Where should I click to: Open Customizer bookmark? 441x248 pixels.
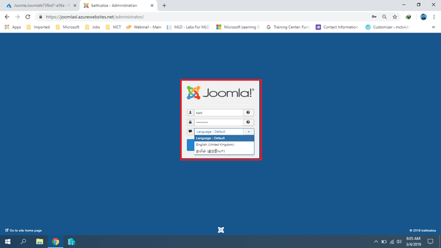click(388, 27)
